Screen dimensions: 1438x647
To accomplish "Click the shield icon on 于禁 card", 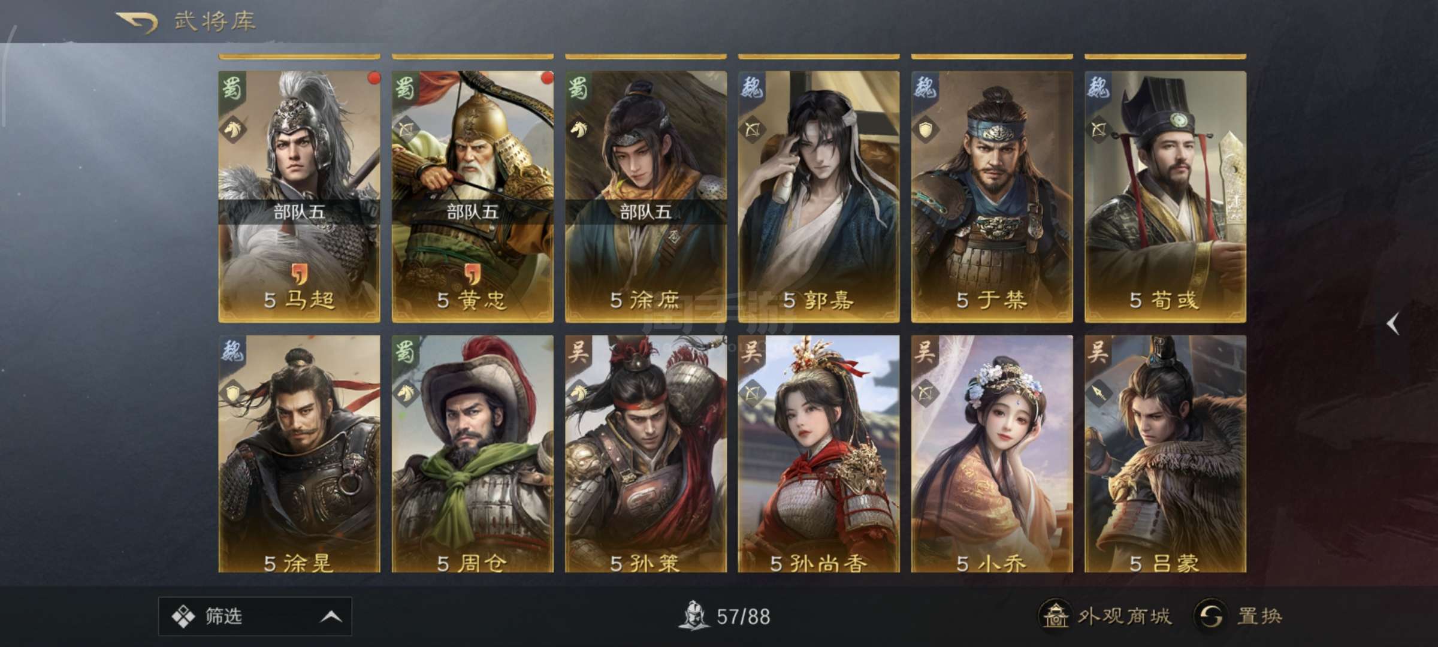I will [x=926, y=129].
